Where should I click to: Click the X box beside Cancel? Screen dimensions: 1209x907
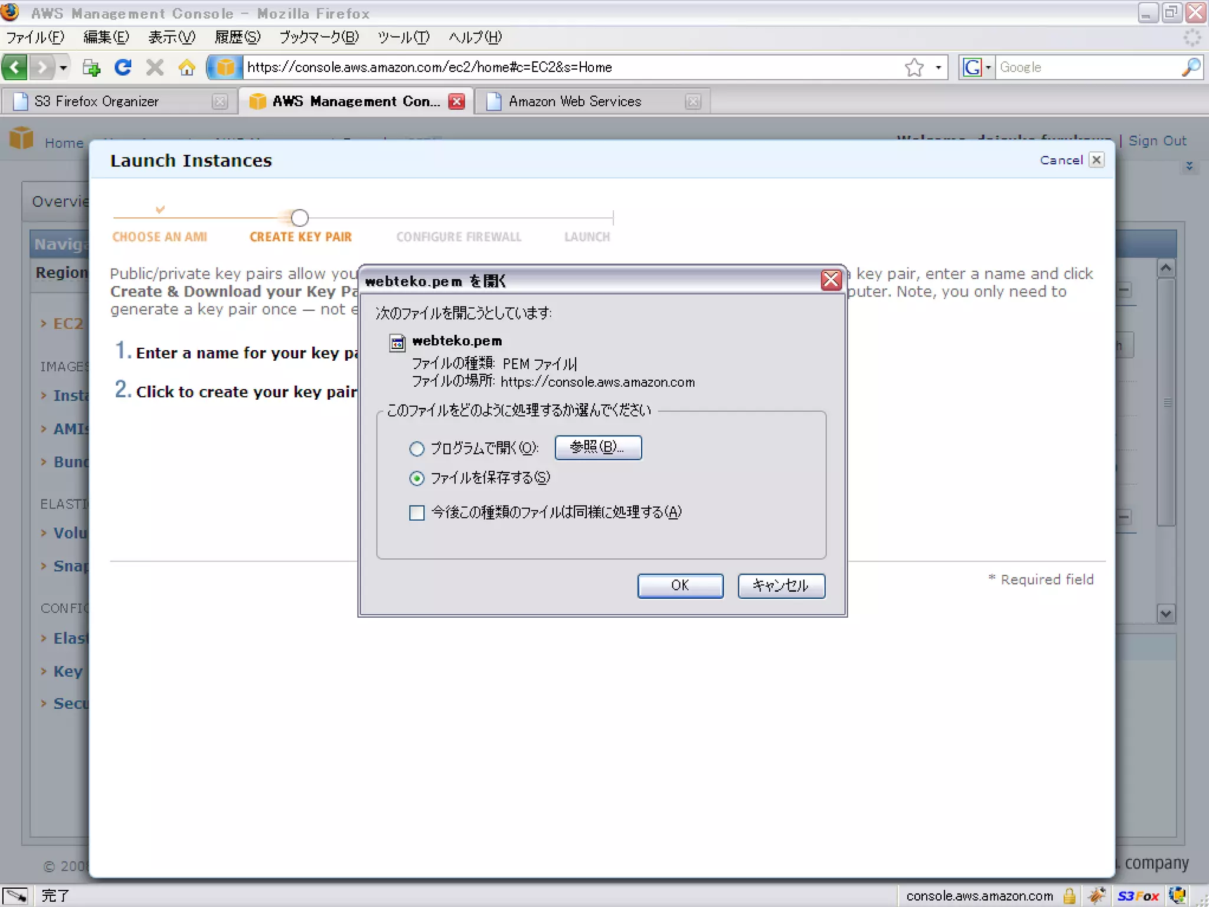[1096, 160]
